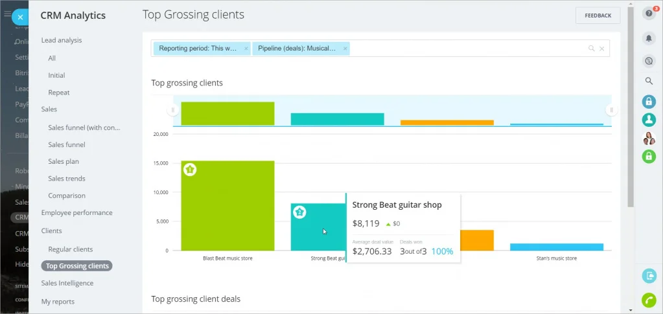Open the notifications bell
Image resolution: width=663 pixels, height=314 pixels.
pyautogui.click(x=649, y=39)
